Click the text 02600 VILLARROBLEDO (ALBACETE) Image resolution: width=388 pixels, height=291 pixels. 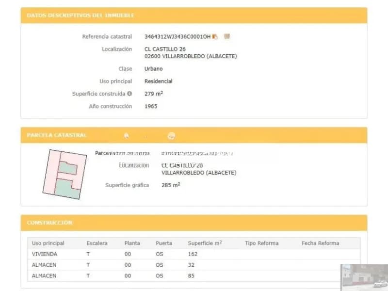click(x=191, y=56)
